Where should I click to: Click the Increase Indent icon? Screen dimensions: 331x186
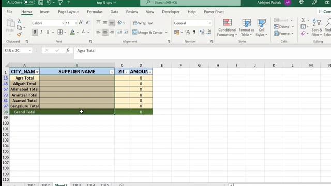[126, 32]
